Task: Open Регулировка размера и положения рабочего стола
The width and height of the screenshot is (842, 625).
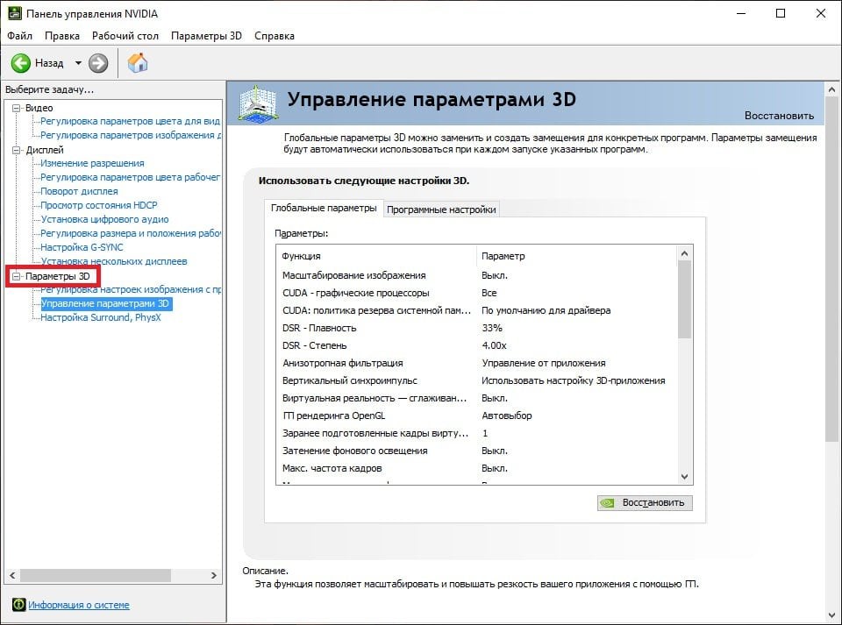Action: (131, 233)
